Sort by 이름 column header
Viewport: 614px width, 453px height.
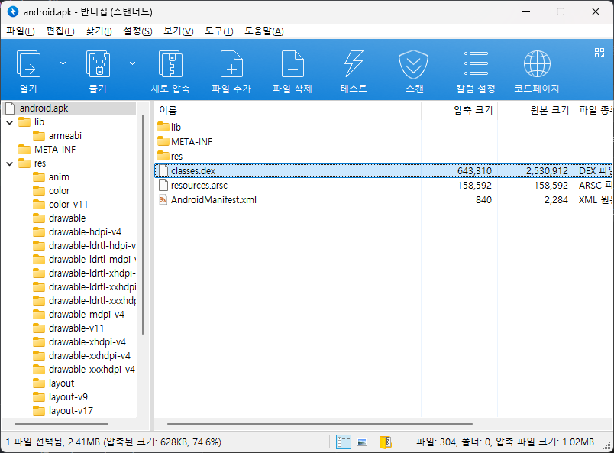[288, 111]
